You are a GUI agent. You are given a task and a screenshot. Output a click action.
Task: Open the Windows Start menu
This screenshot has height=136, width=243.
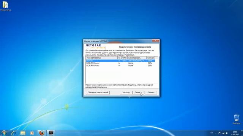point(4,133)
